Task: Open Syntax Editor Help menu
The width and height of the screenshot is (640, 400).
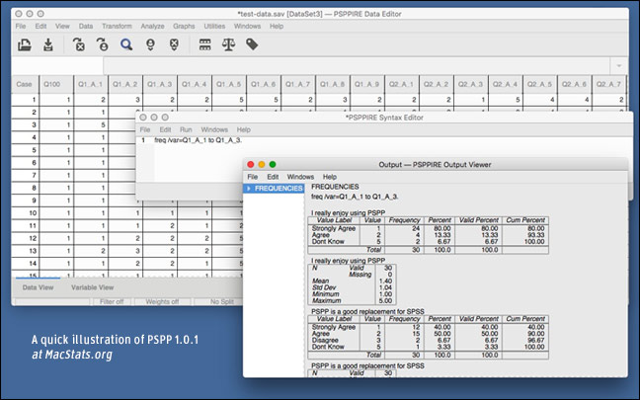Action: [243, 129]
